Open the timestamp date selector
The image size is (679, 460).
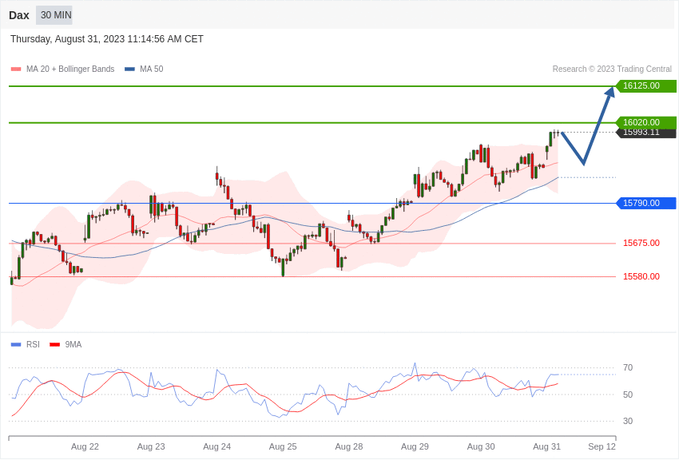pyautogui.click(x=106, y=38)
